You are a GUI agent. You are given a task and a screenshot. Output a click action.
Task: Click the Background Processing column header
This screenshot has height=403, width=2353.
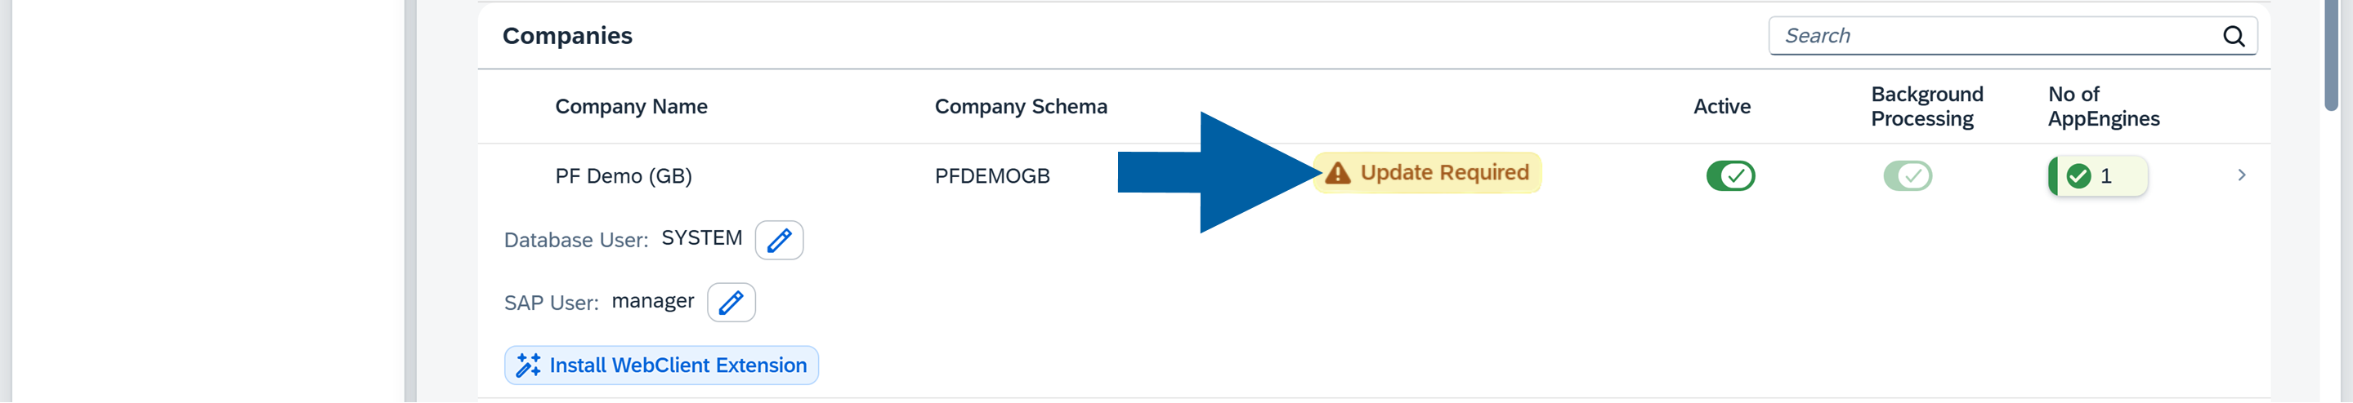tap(1926, 107)
